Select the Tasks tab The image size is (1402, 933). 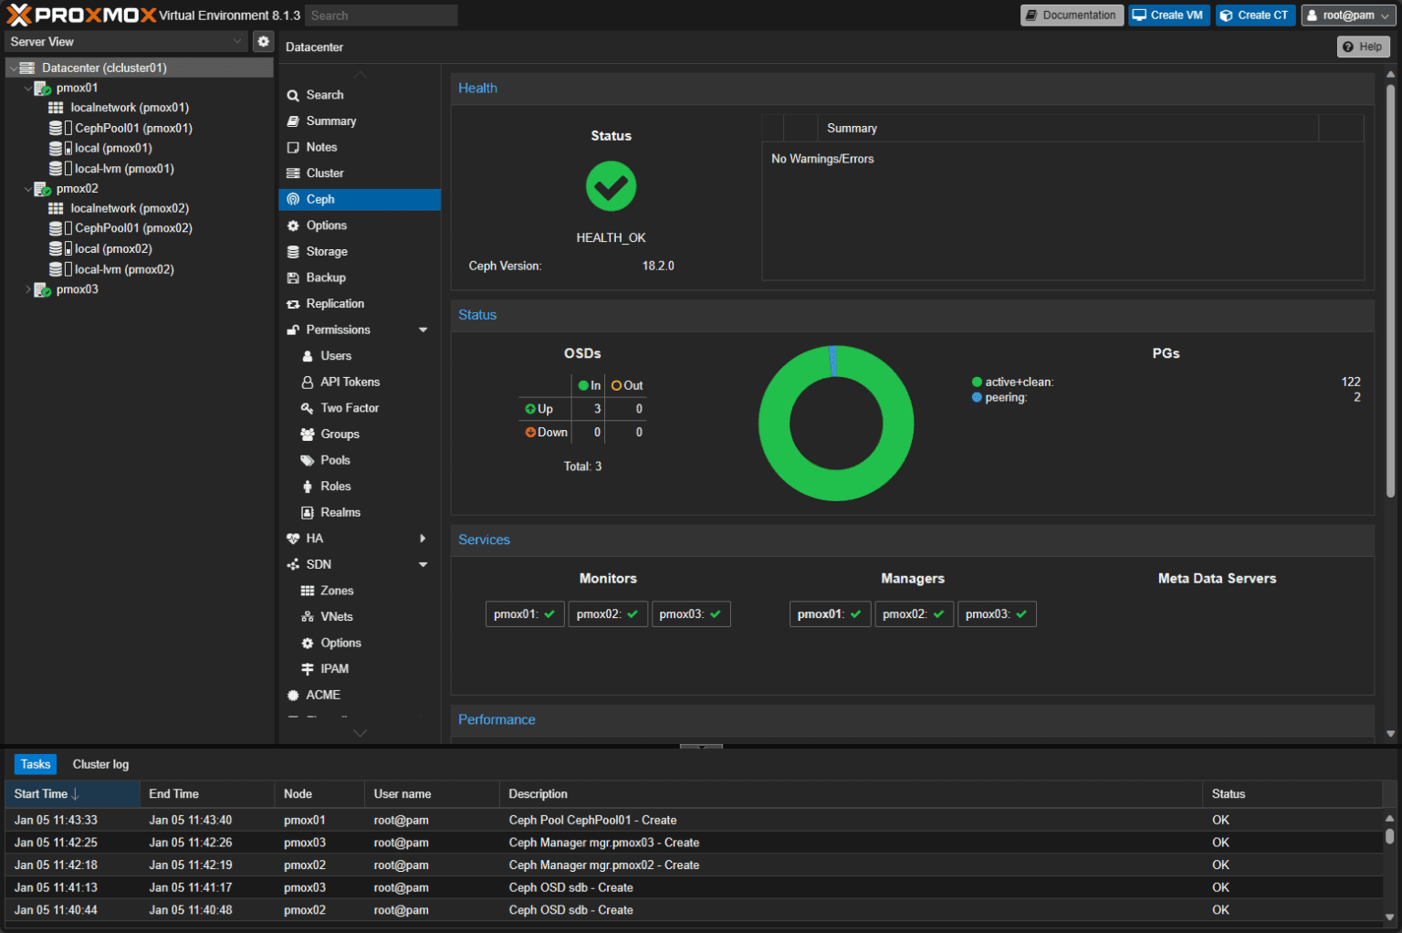tap(35, 764)
